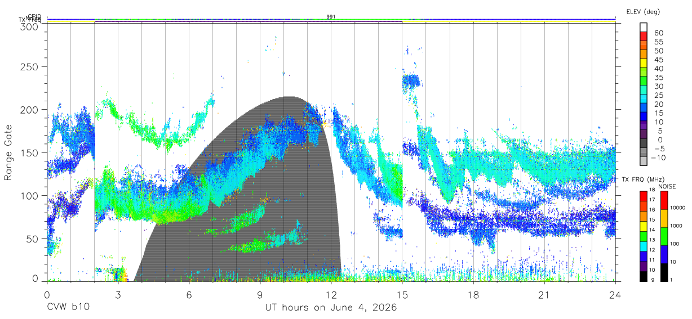Click the "6" UT hour tick label
Screen dimensions: 692x319
pos(189,294)
